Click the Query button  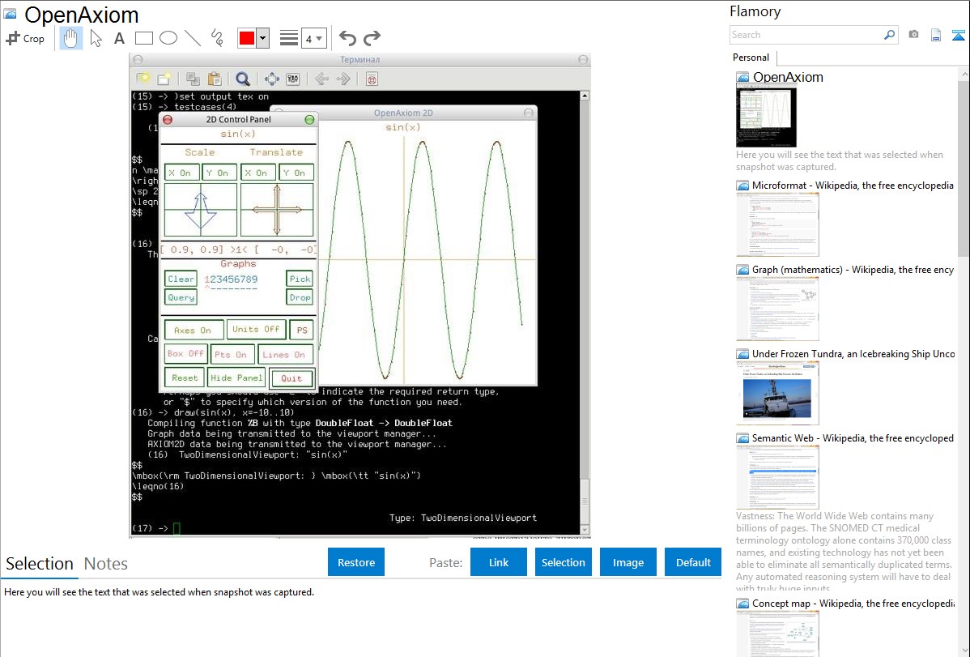pyautogui.click(x=181, y=297)
